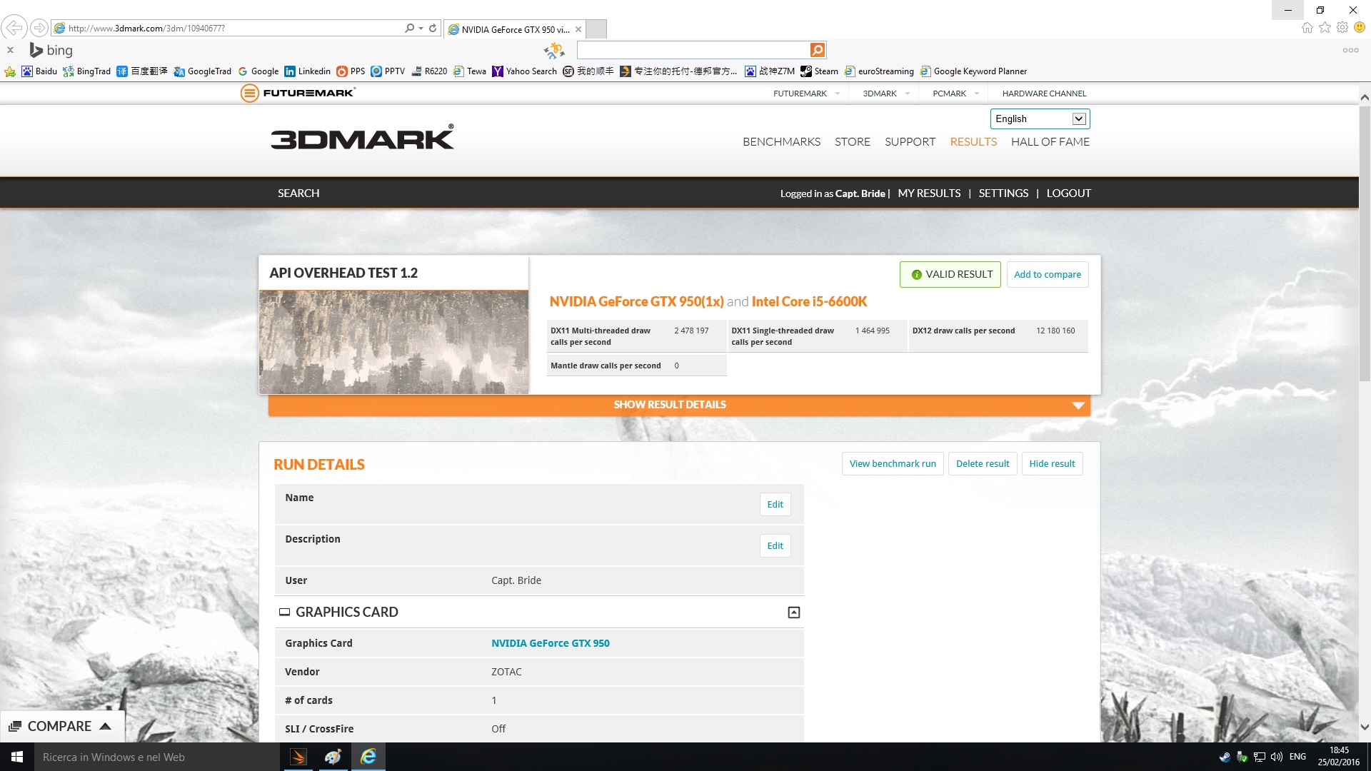
Task: Click the address bar search magnifier icon
Action: click(x=409, y=28)
